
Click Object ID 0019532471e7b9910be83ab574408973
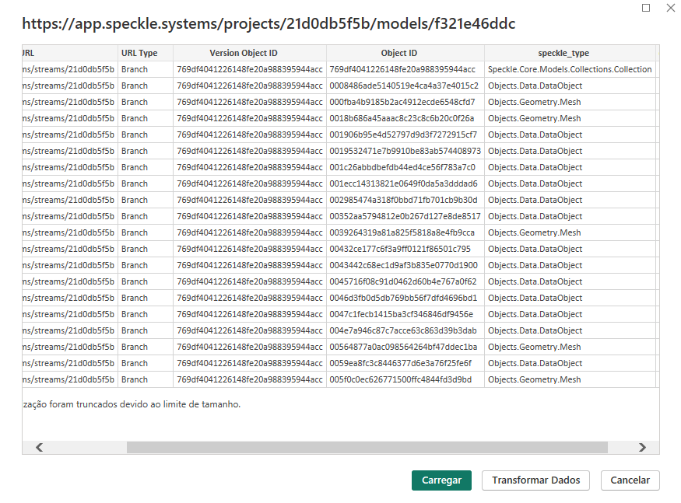pos(405,151)
